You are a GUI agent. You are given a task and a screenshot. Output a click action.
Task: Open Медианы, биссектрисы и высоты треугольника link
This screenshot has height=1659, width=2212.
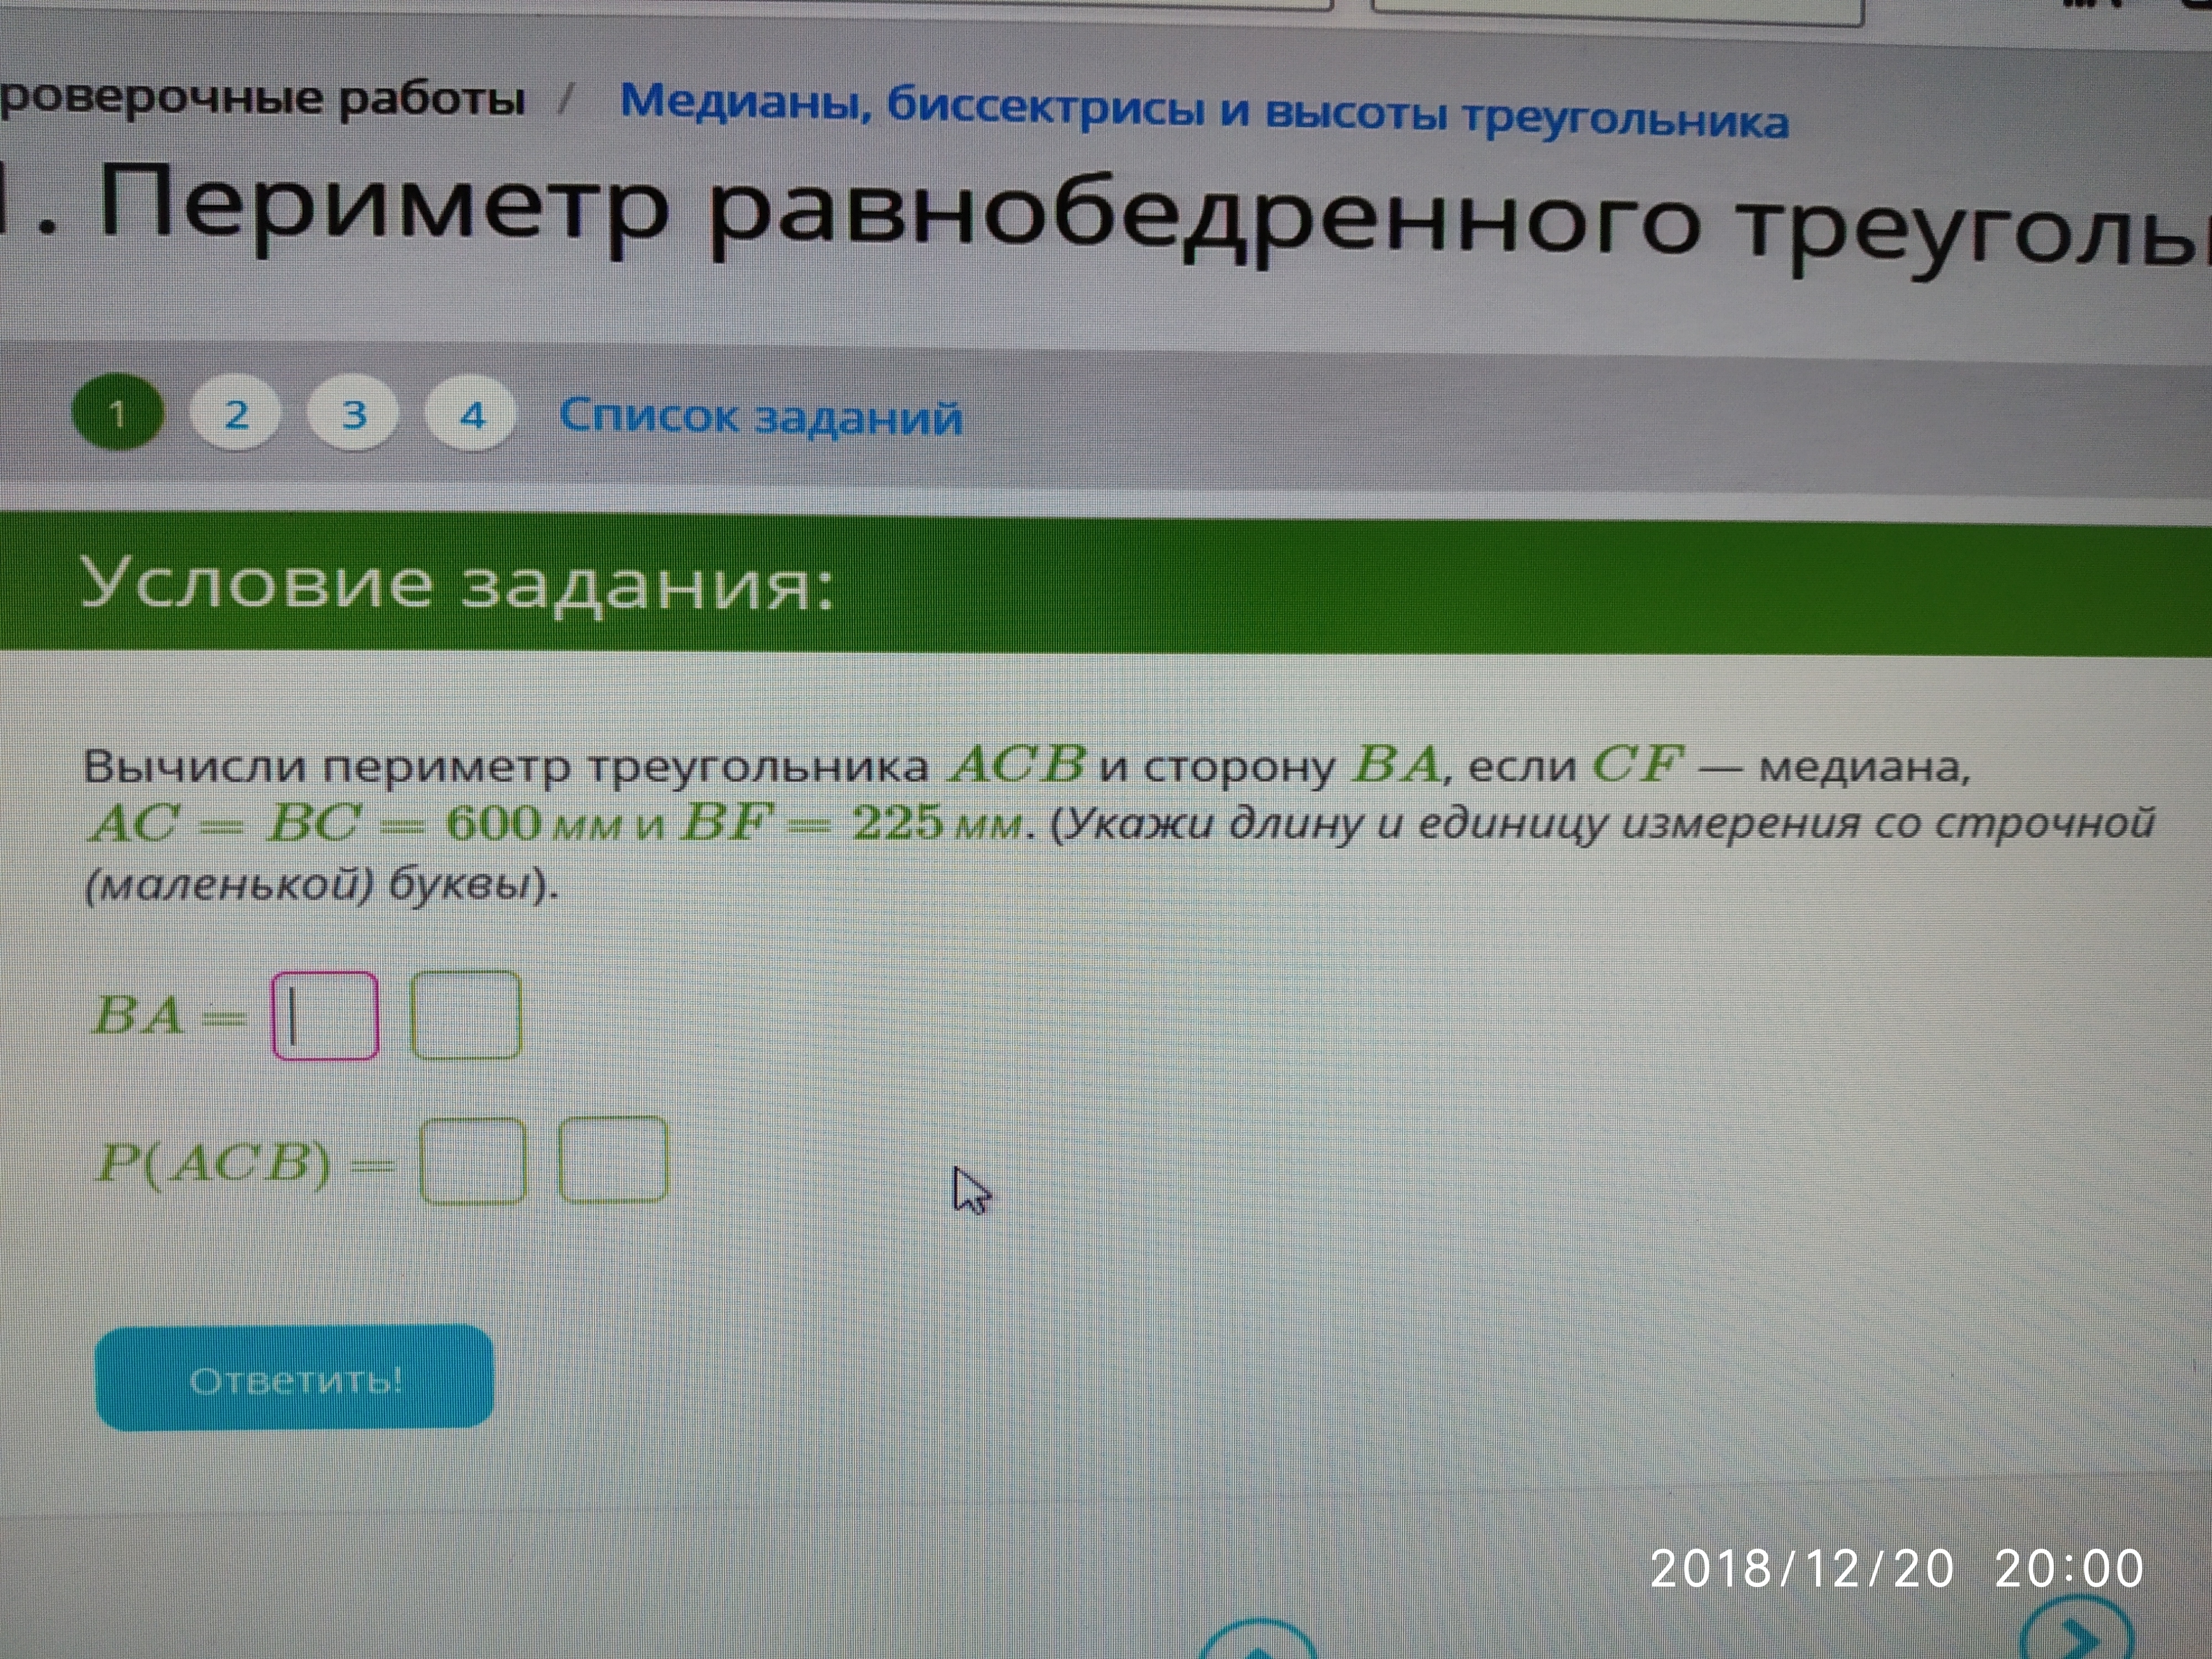(1204, 110)
